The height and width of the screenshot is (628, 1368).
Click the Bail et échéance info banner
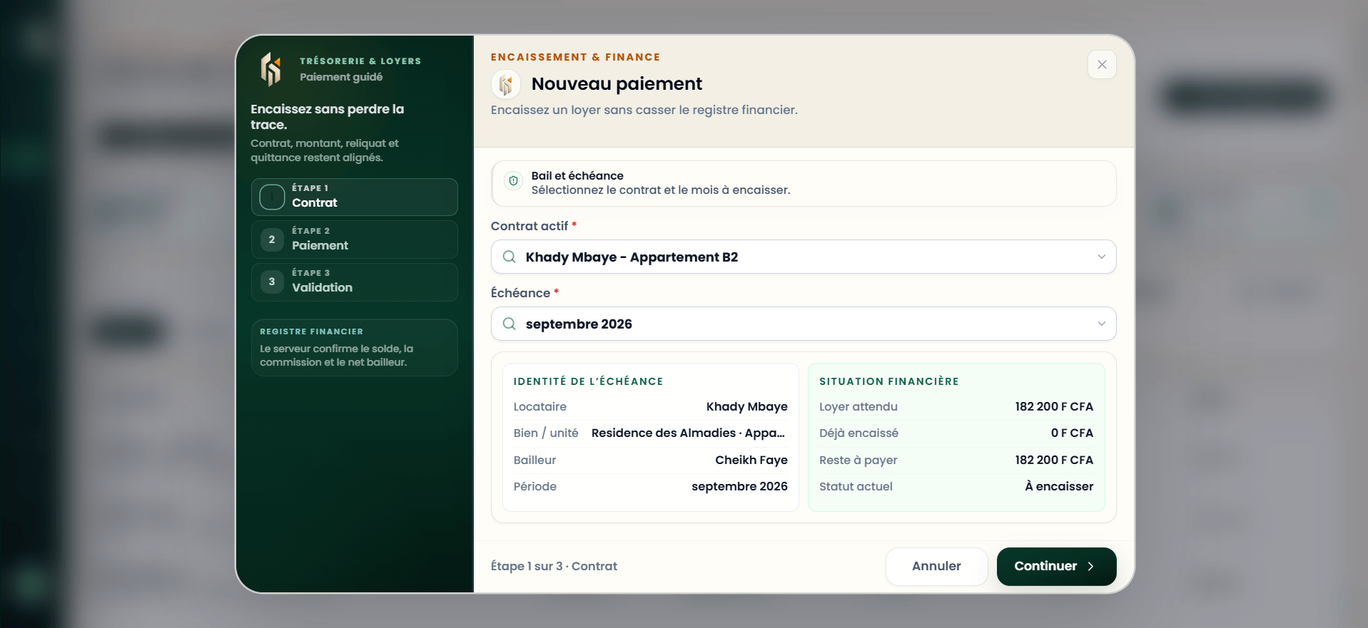804,183
